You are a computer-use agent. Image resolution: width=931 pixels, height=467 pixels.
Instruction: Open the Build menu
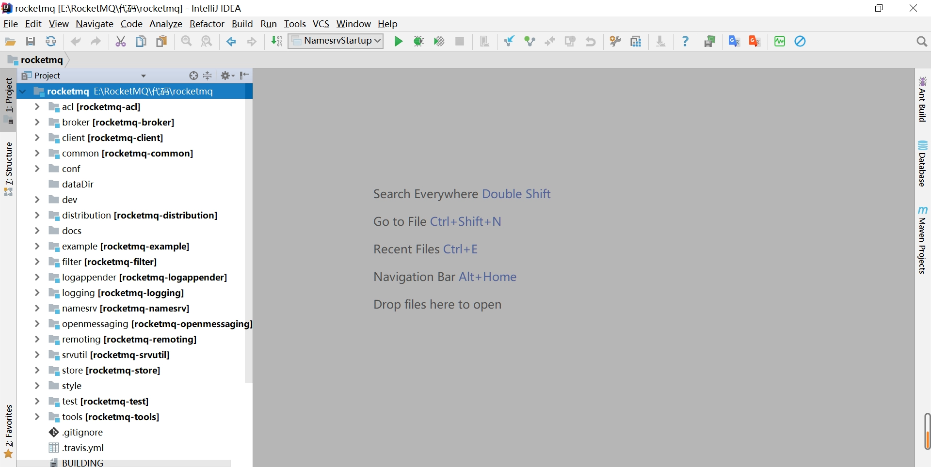pos(242,24)
